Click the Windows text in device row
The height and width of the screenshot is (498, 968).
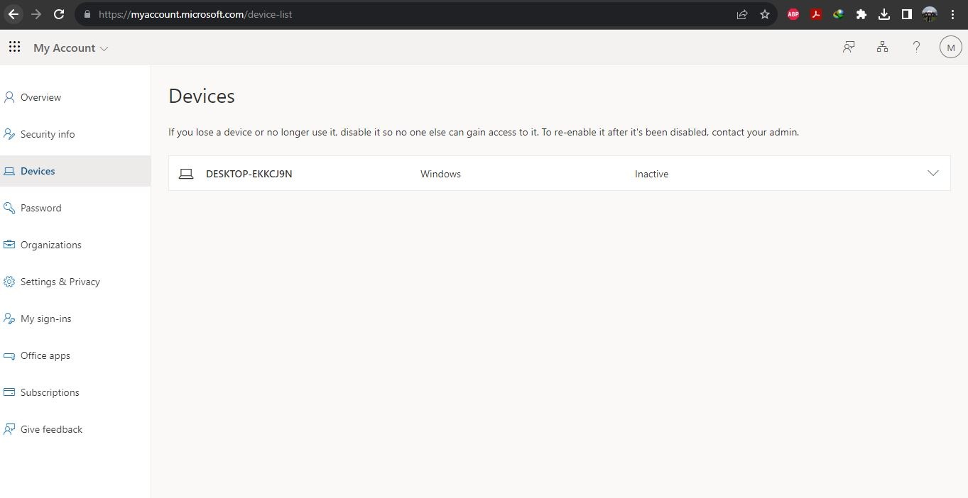point(440,174)
